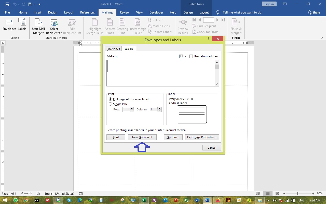326x204 pixels.
Task: Click the Envelopes icon in the ribbon
Action: click(9, 24)
